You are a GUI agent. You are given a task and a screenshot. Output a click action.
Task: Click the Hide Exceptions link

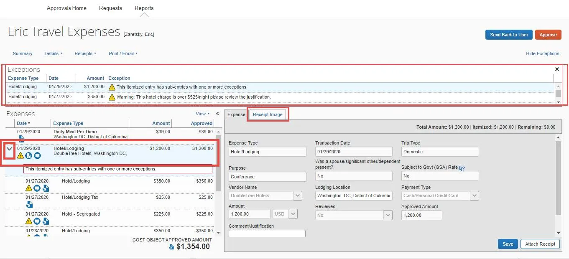tap(543, 53)
